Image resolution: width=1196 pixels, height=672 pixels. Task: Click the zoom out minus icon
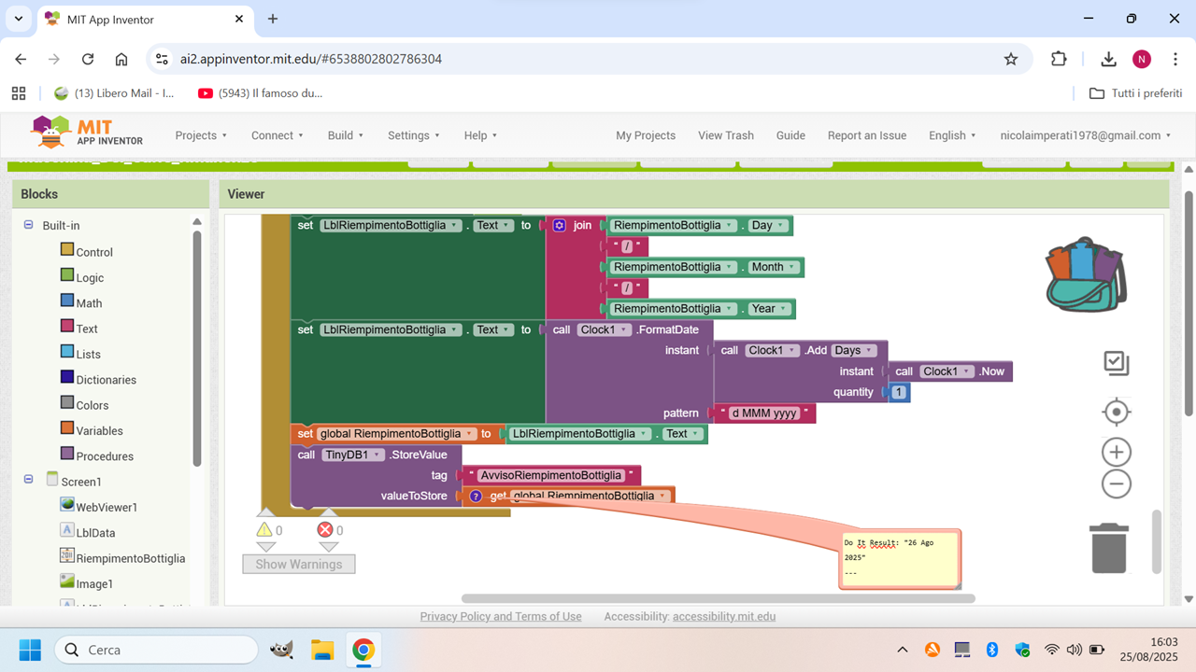[x=1116, y=483]
